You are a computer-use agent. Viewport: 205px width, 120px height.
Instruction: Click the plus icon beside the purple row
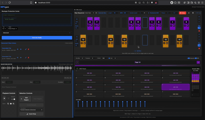pyautogui.click(x=199, y=17)
